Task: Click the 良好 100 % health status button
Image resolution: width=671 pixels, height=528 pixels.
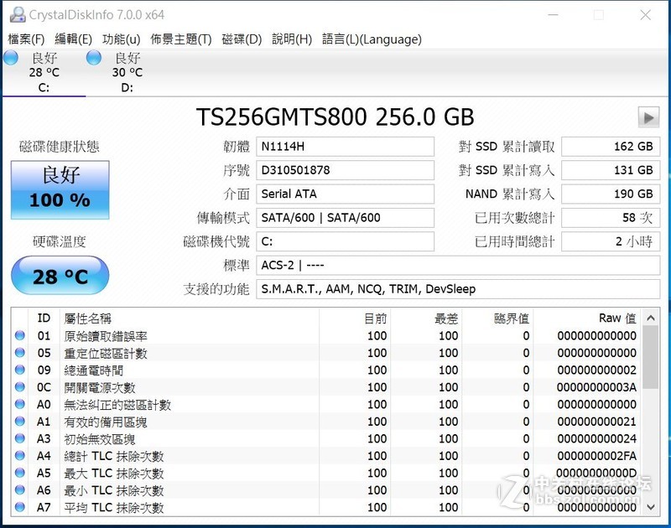Action: (x=60, y=189)
